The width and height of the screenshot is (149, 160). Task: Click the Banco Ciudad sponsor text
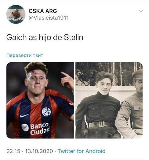[40, 129]
